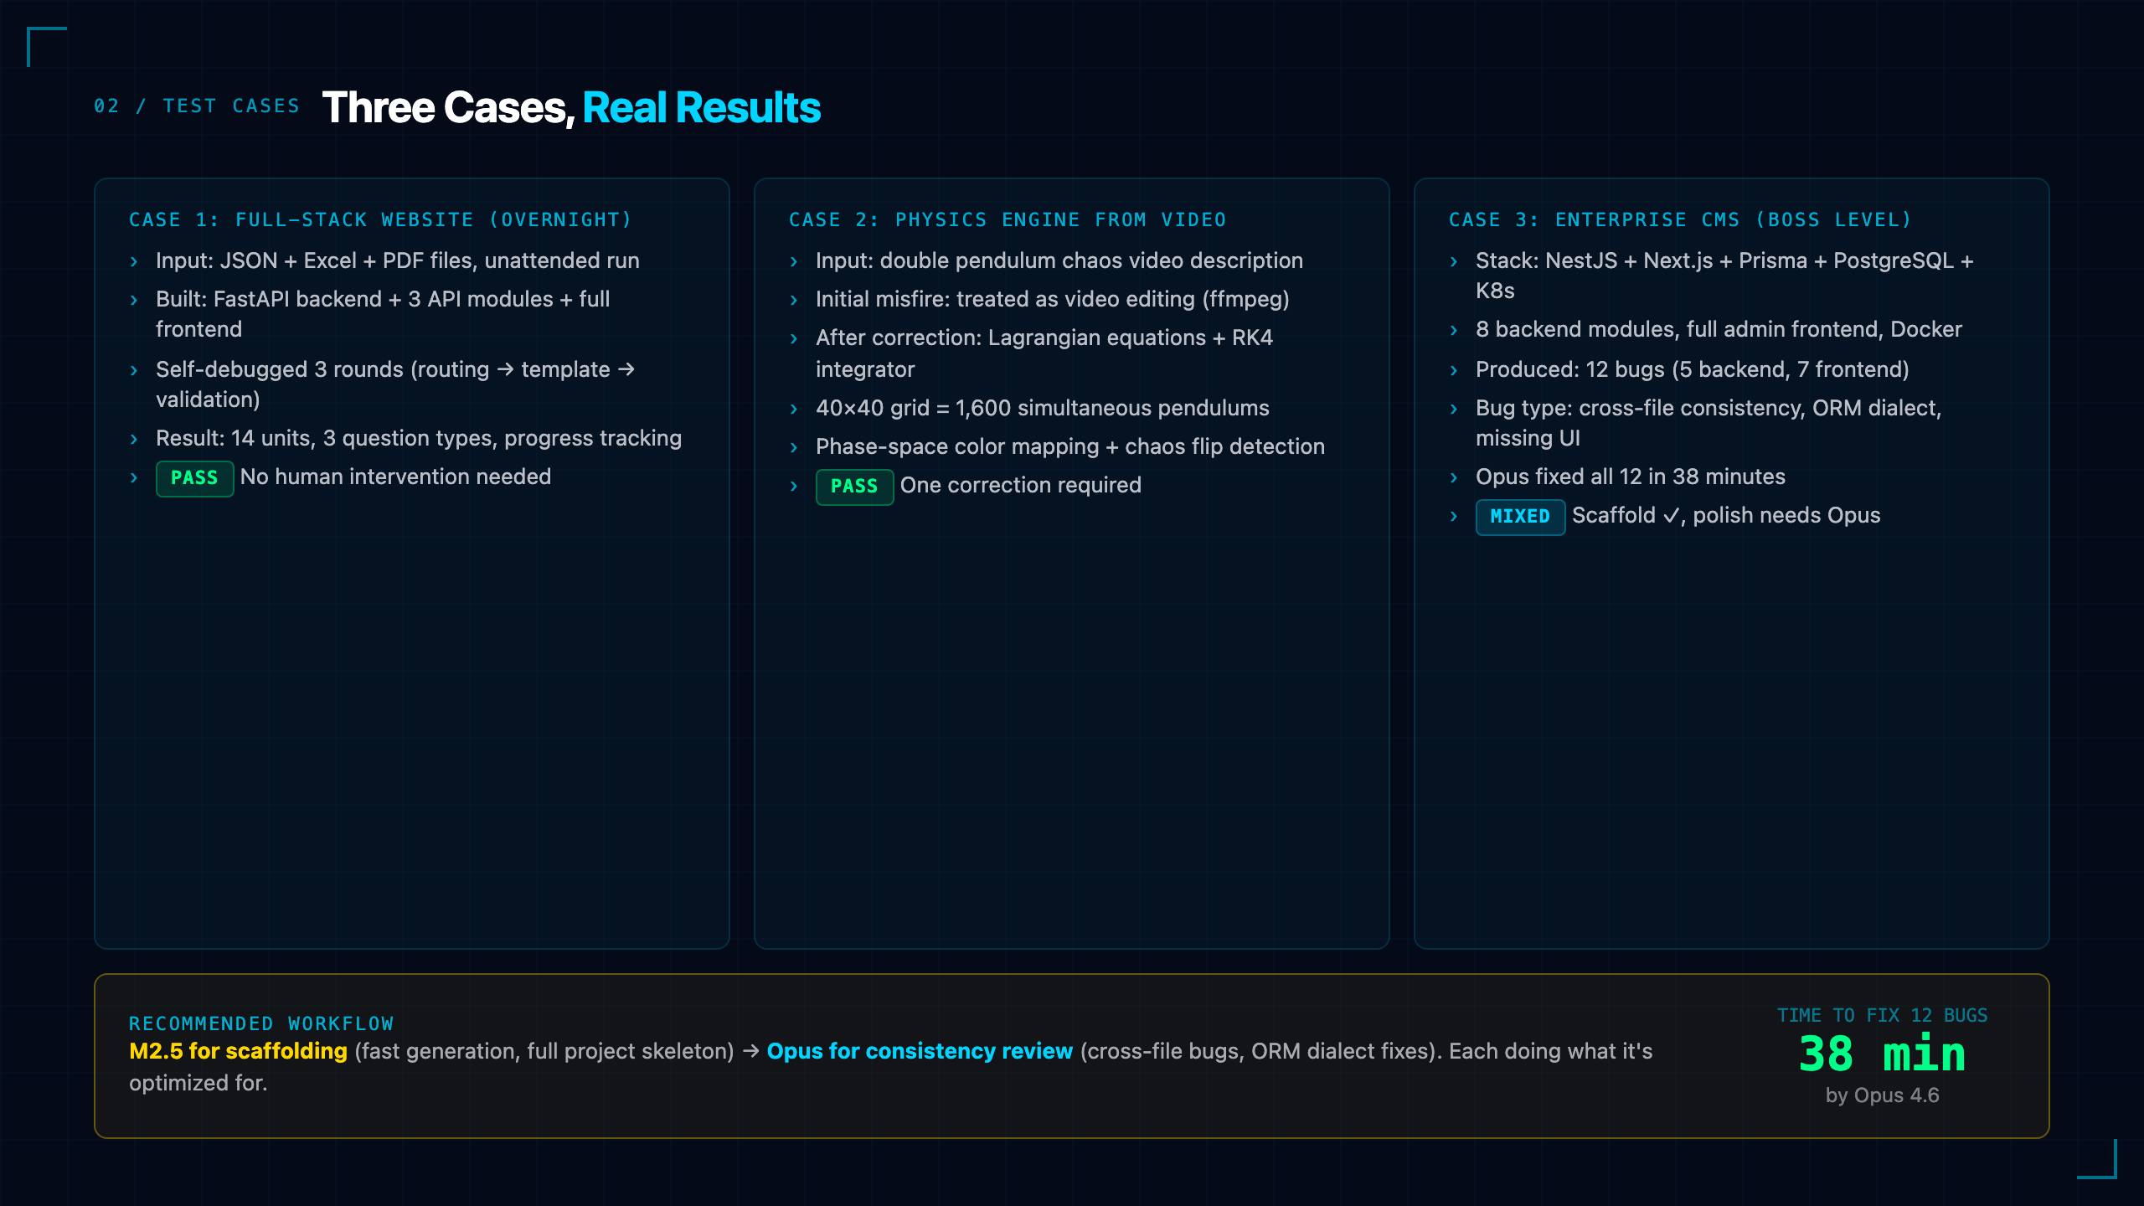Viewport: 2144px width, 1206px height.
Task: Click '8 backend modules, full admin frontend, Docker'
Action: point(1719,329)
